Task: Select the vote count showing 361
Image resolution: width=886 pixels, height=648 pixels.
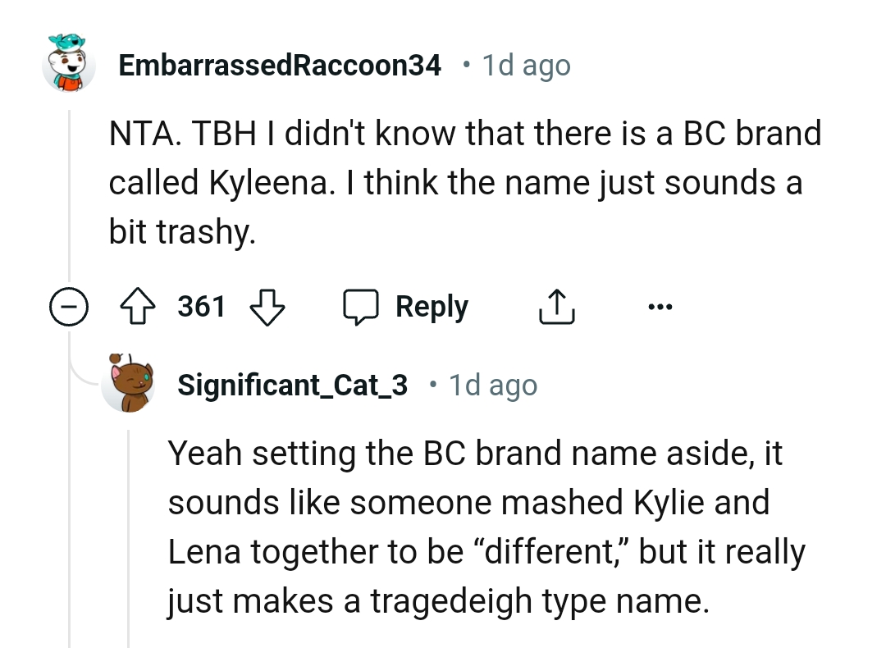Action: point(202,306)
